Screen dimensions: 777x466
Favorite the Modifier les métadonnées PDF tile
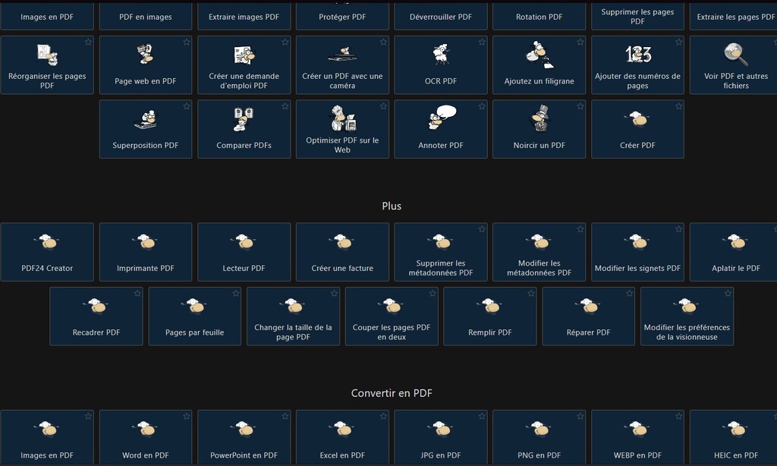point(580,229)
